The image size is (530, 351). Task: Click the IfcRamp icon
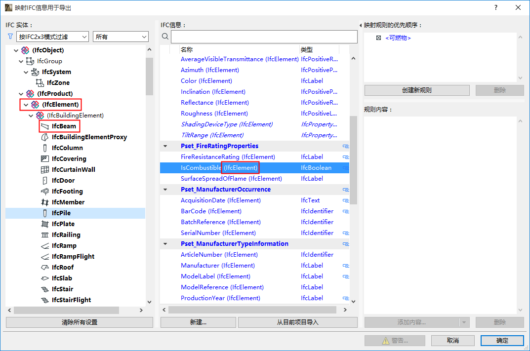point(45,246)
